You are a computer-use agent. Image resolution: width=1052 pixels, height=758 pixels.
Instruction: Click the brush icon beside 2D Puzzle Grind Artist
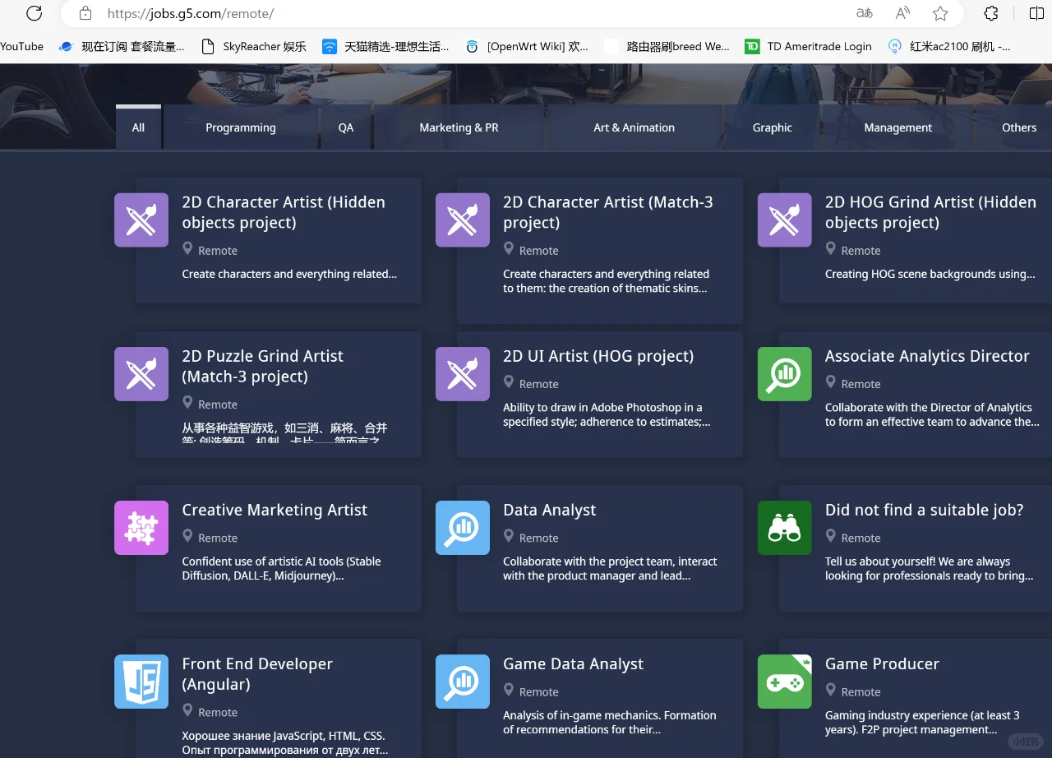pos(141,373)
